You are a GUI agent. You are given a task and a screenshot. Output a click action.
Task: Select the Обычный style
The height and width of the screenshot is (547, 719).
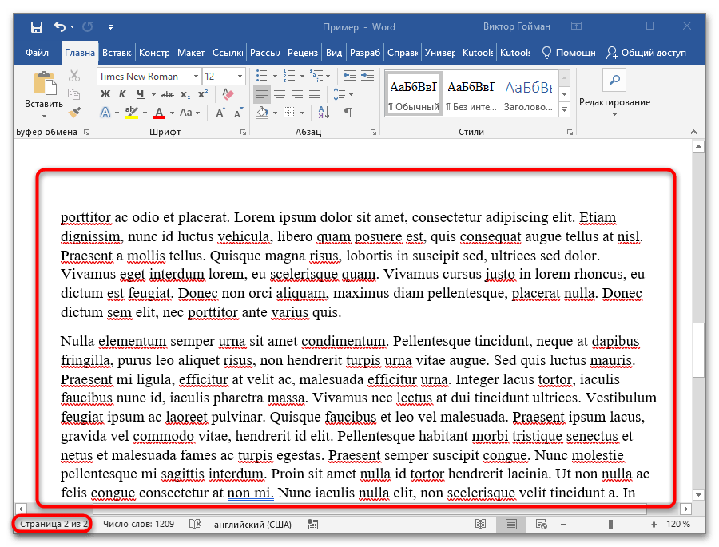point(414,94)
